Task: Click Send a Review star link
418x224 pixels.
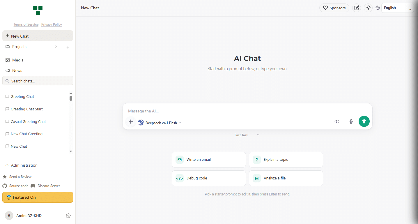Action: (17, 177)
